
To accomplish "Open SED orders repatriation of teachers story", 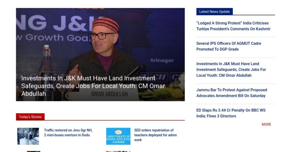I will (x=155, y=135).
